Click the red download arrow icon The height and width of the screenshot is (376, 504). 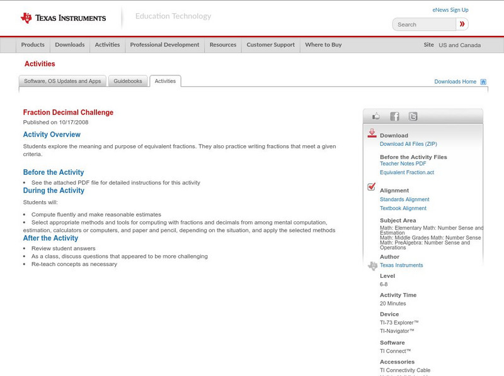372,133
